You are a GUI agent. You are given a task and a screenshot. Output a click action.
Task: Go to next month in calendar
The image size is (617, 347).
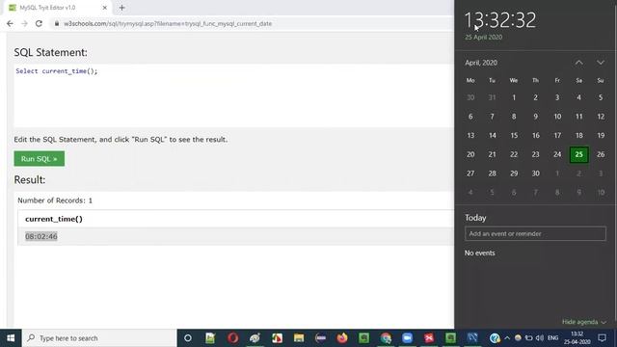point(600,63)
